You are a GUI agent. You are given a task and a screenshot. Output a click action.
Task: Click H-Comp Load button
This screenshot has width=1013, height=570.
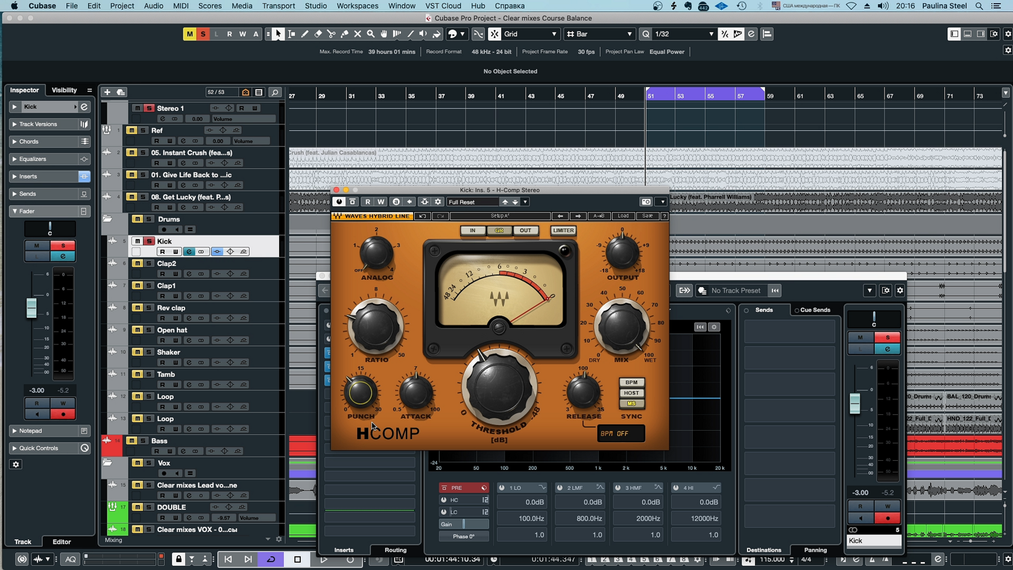point(623,216)
